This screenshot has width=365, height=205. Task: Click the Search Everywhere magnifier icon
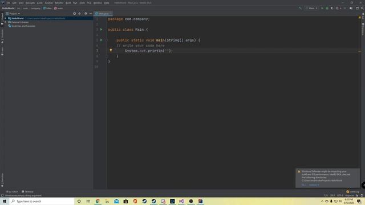362,8
